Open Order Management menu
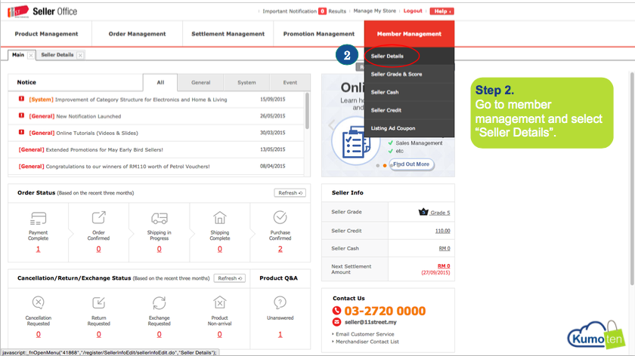Screen dimensions: 635x356 [x=137, y=34]
